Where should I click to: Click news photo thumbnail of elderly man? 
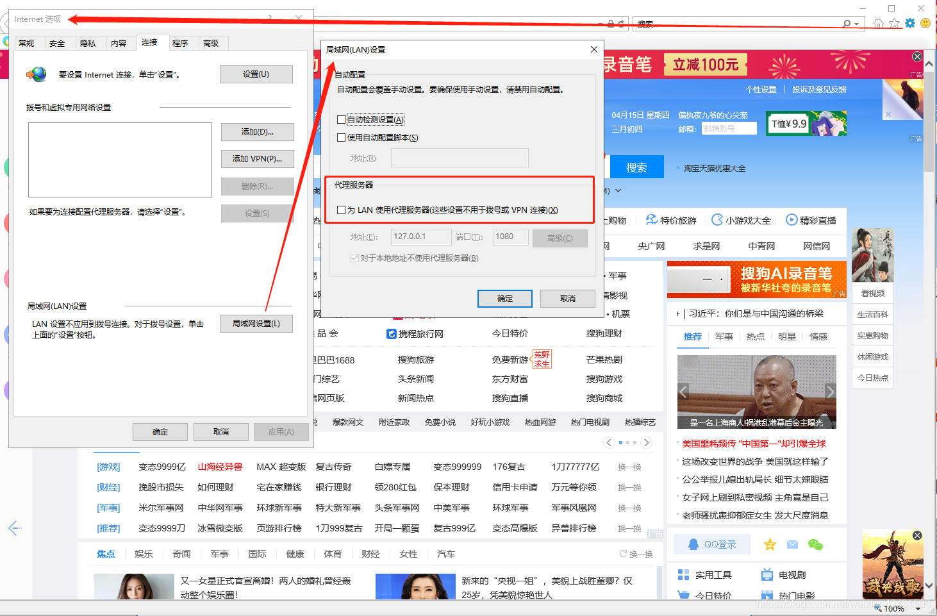click(x=756, y=392)
